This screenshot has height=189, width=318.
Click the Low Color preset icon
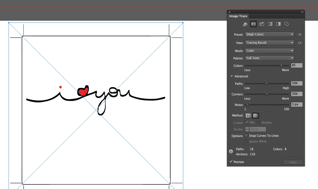click(x=262, y=24)
